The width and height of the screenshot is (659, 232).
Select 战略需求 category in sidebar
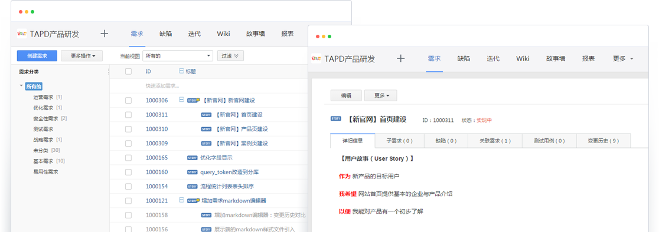click(43, 140)
